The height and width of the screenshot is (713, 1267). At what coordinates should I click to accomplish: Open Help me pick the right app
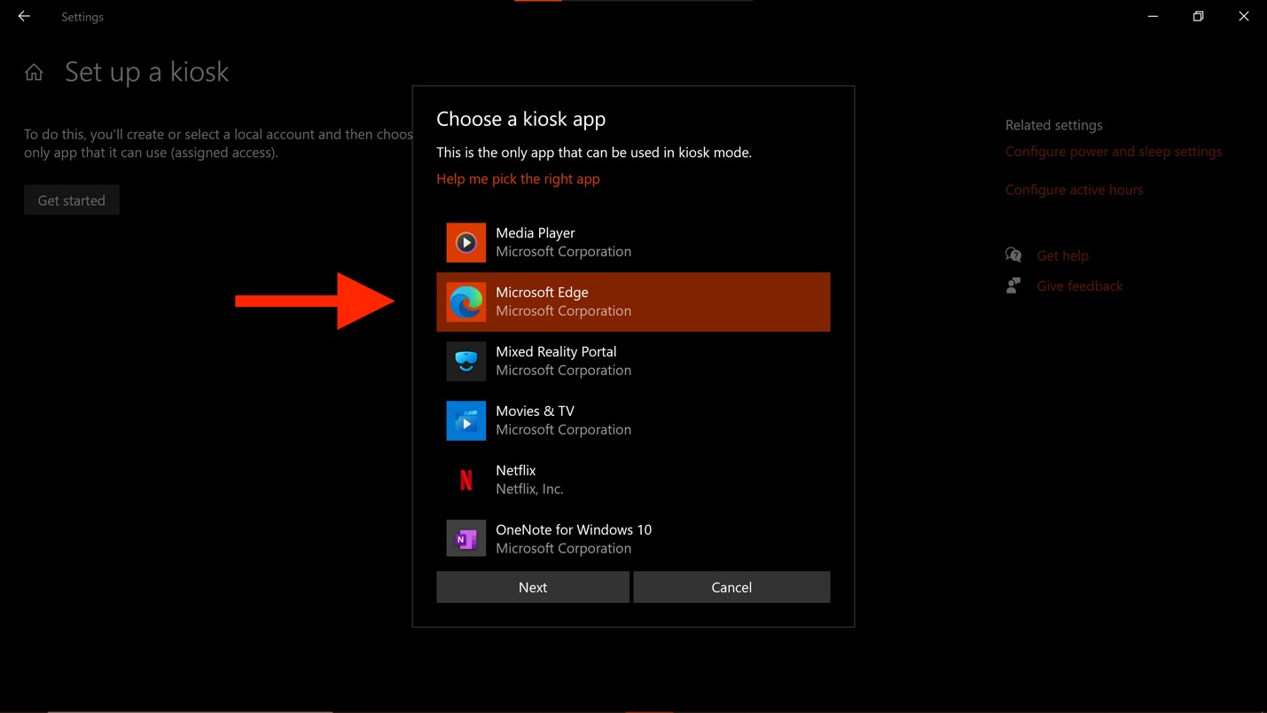[x=518, y=178]
